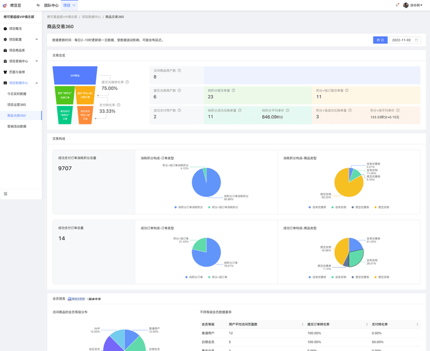Click the 2022-11-02 date input field
The image size is (430, 351).
405,40
